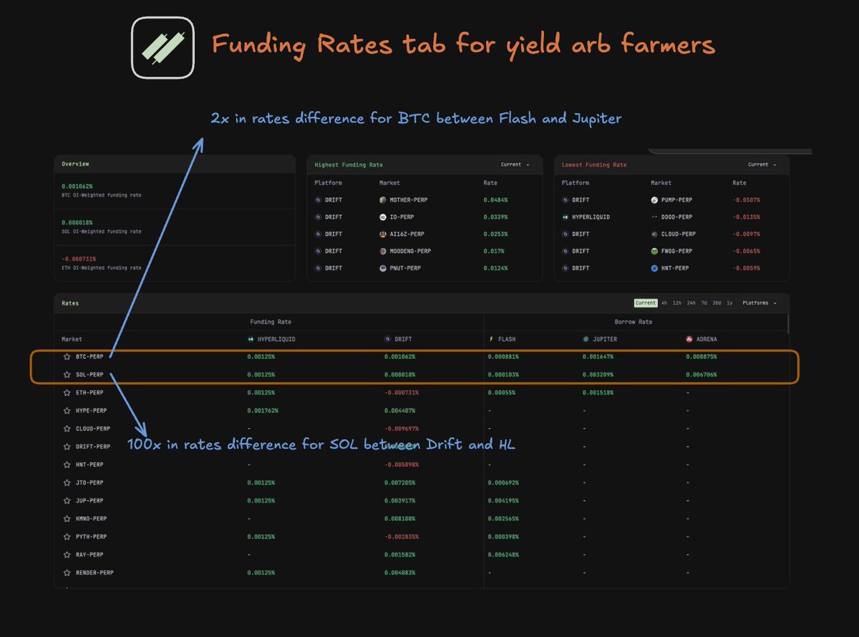
Task: Click the PYTH-PERP row favorite star
Action: pyautogui.click(x=67, y=537)
